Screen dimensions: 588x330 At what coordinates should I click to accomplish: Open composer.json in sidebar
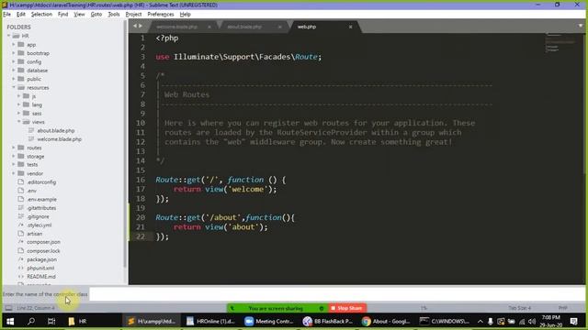tap(43, 242)
